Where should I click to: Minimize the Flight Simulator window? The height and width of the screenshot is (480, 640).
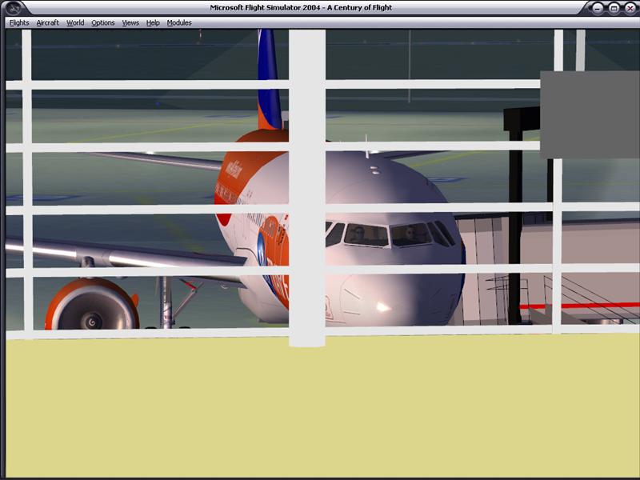pyautogui.click(x=598, y=8)
